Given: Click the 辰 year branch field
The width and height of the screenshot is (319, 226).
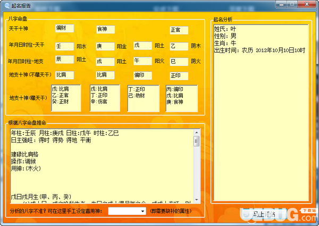Looking at the screenshot, I should (64, 60).
